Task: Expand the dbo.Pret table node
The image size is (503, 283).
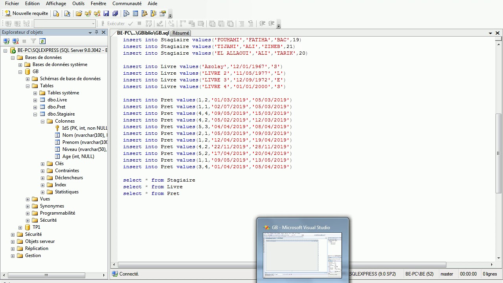Action: [35, 107]
